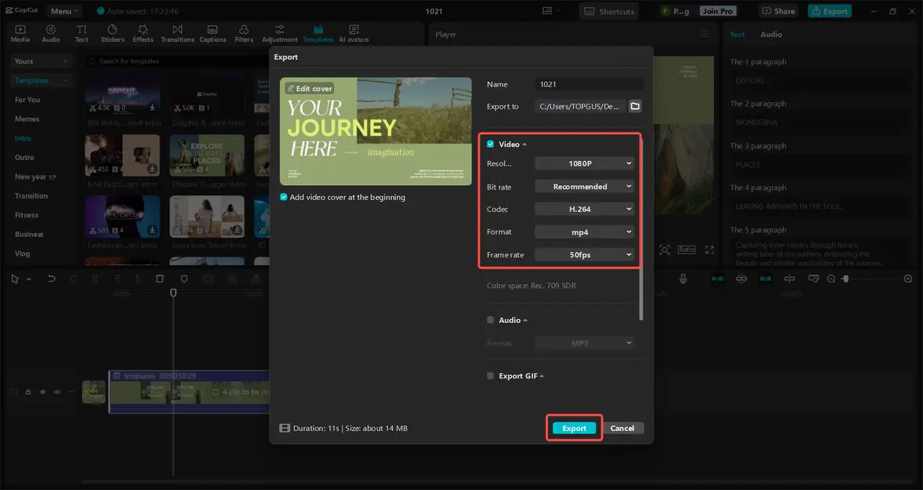Open the Codec dropdown showing H.264
Screen dimensions: 923x490
click(584, 209)
